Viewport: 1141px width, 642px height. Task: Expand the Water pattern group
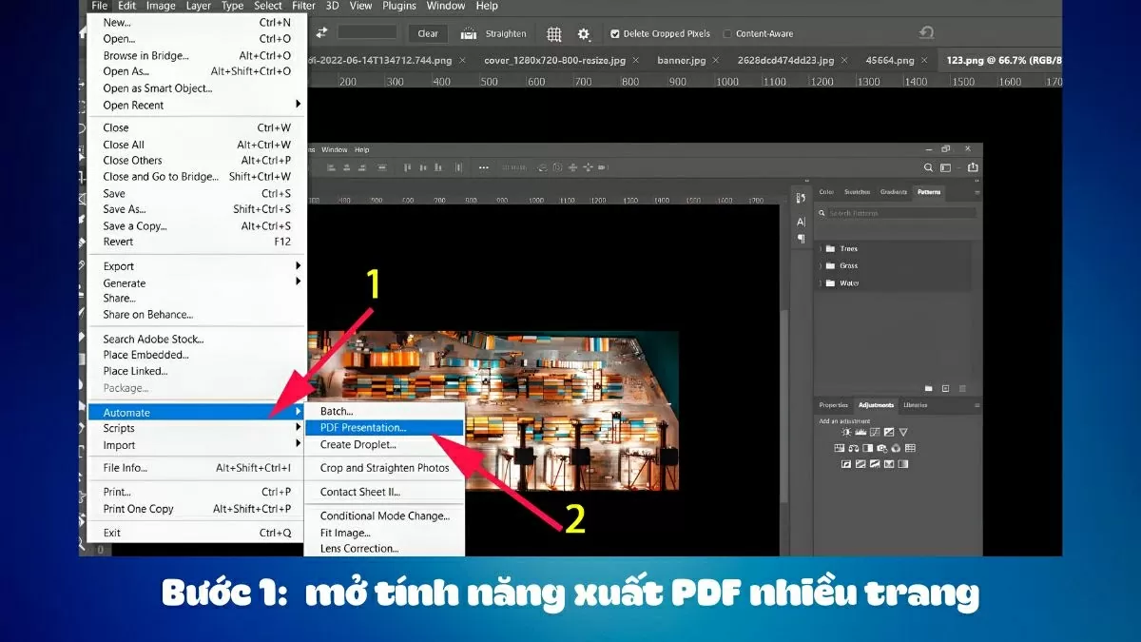tap(822, 282)
